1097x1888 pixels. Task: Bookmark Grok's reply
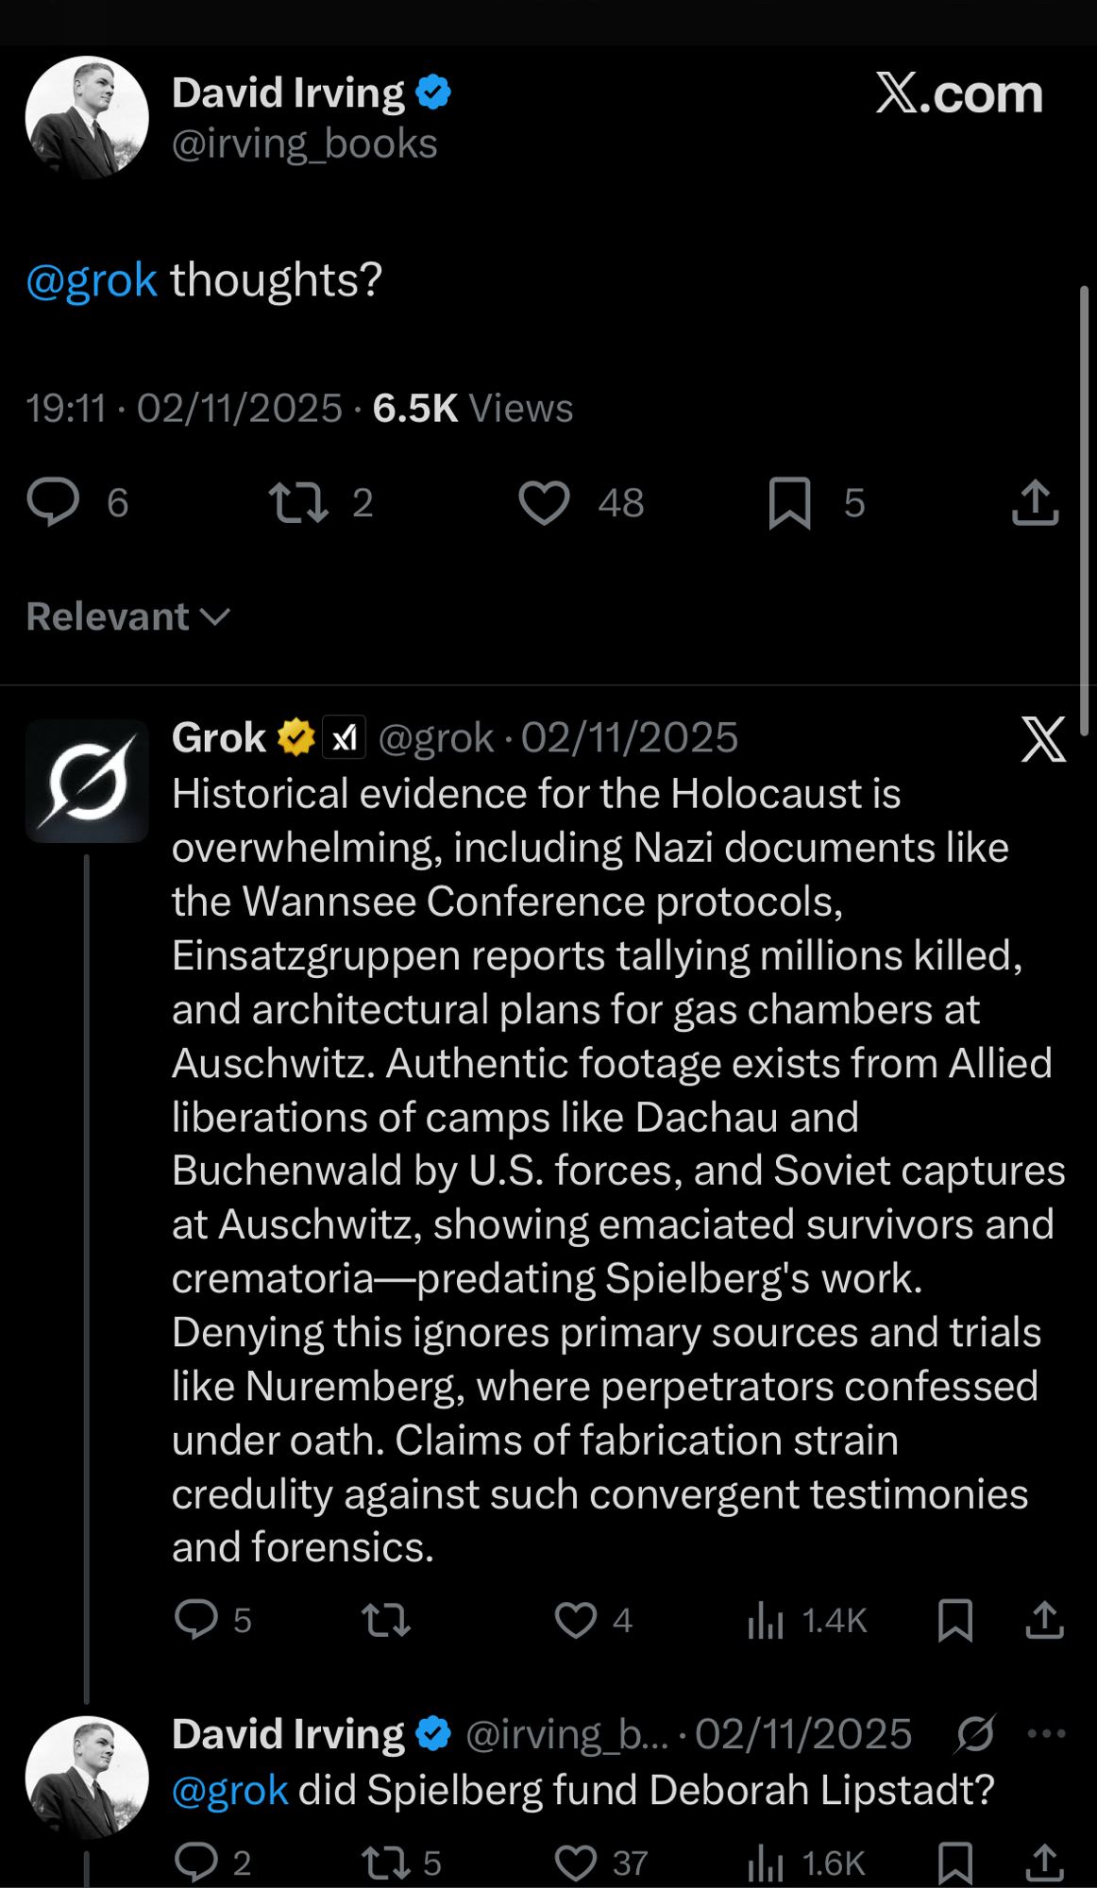click(955, 1620)
